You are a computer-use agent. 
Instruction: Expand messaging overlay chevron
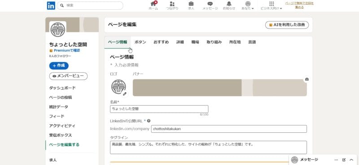351,160
